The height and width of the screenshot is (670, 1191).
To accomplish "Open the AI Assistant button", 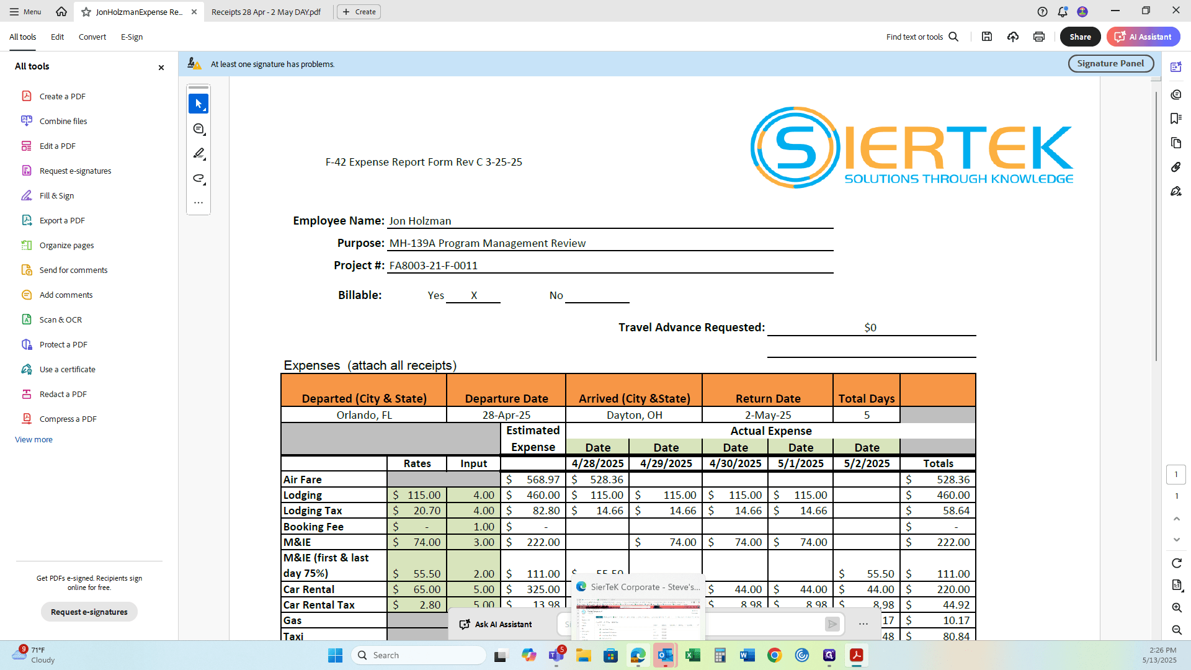I will 1143,37.
